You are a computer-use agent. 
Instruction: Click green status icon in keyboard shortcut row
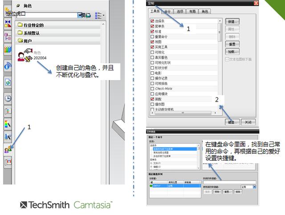click(x=151, y=186)
